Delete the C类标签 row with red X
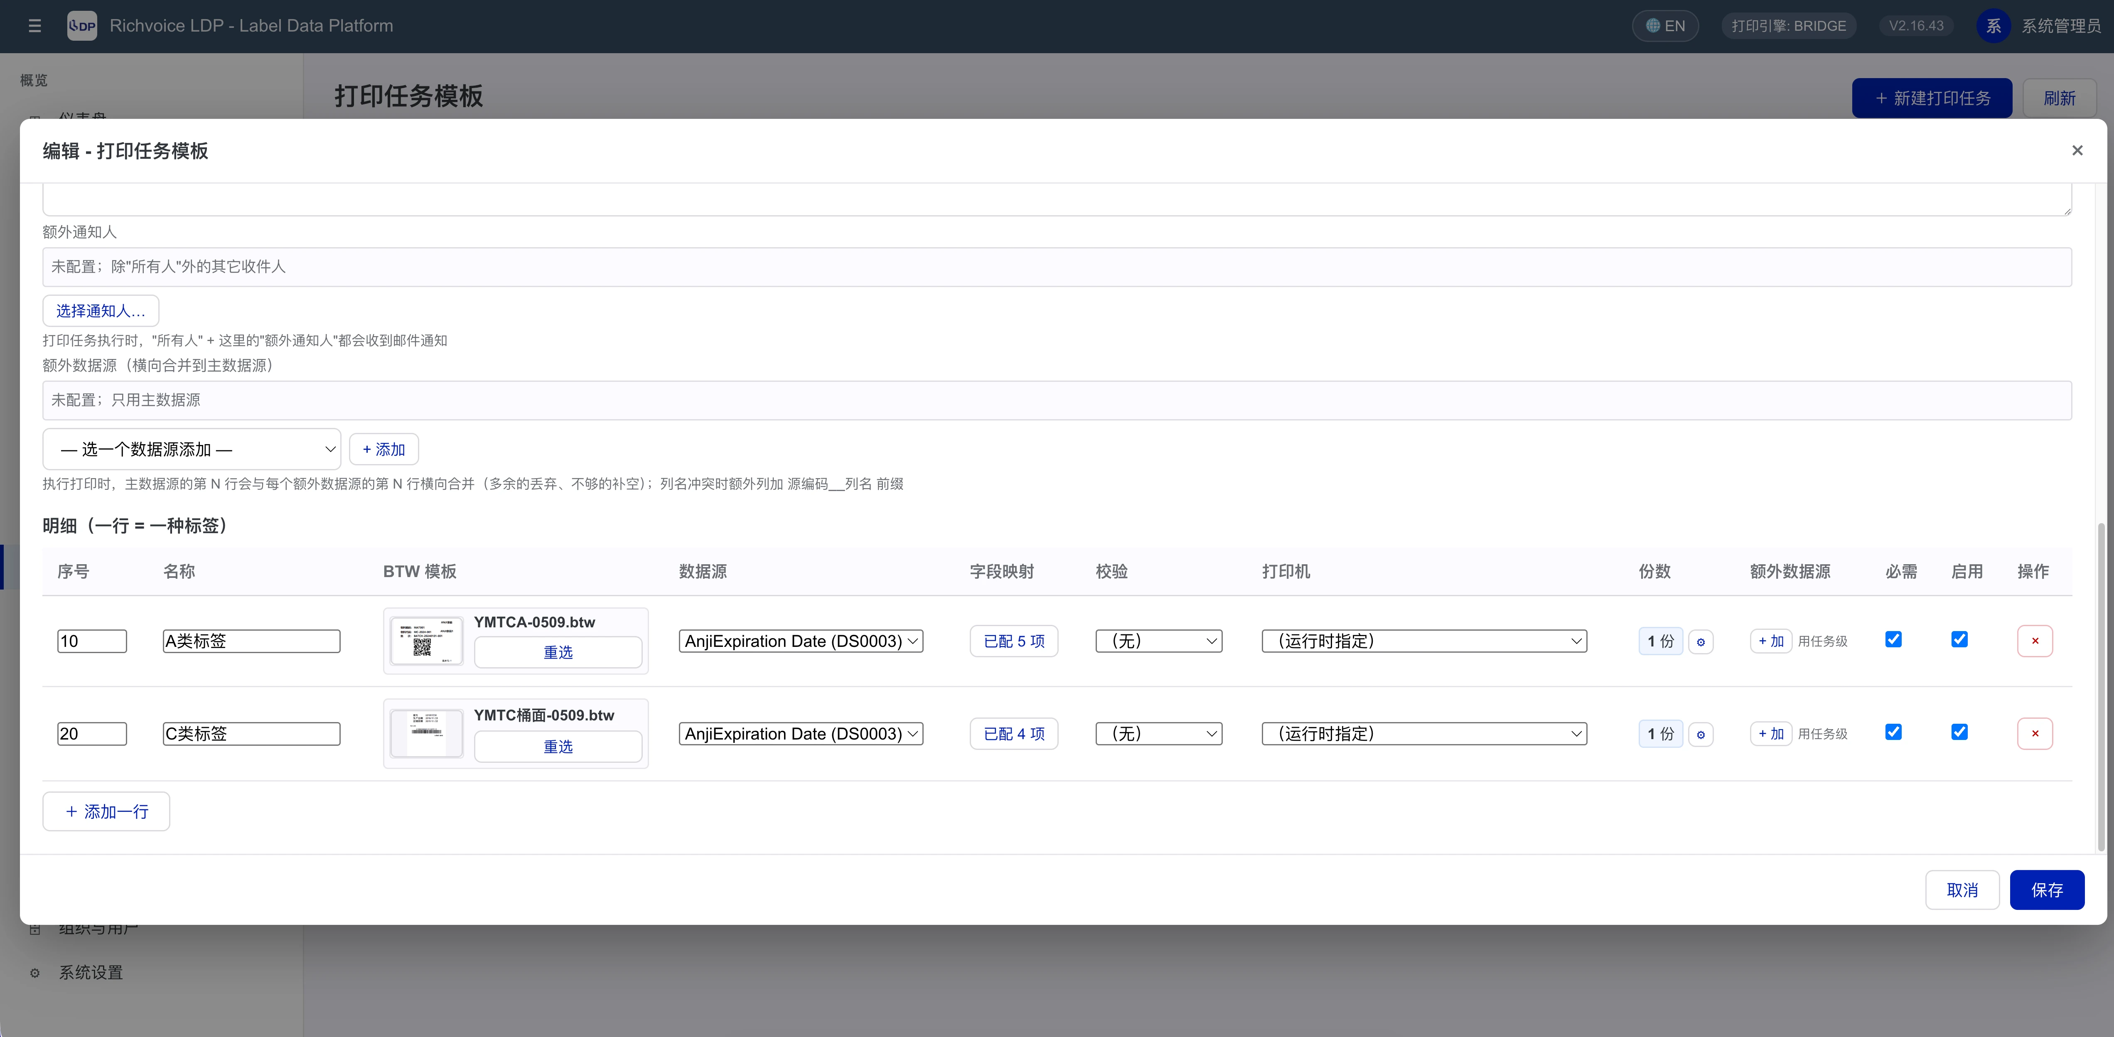This screenshot has height=1037, width=2114. [2034, 733]
